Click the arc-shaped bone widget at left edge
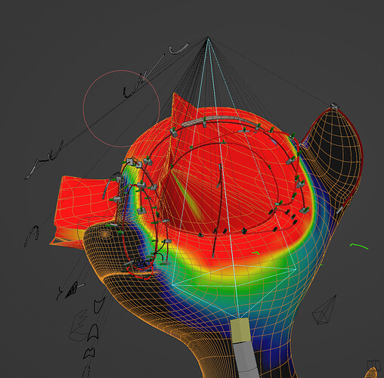This screenshot has height=378, width=384. pyautogui.click(x=32, y=236)
